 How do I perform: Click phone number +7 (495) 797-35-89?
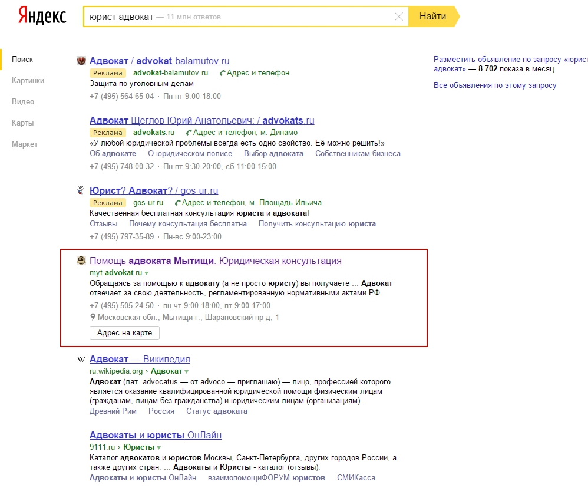pyautogui.click(x=122, y=236)
